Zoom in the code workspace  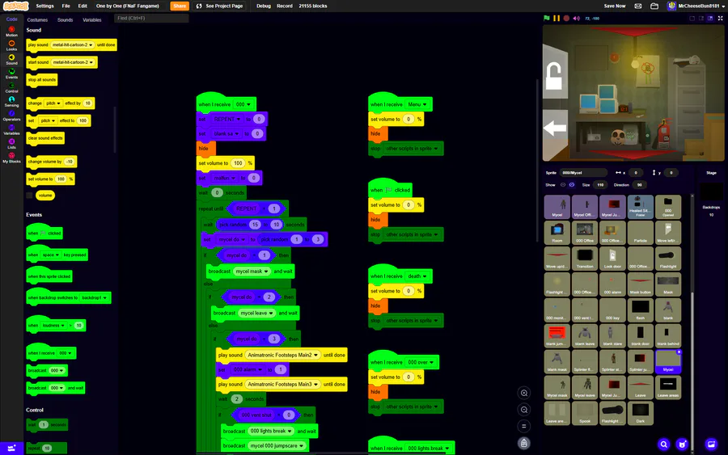point(523,393)
